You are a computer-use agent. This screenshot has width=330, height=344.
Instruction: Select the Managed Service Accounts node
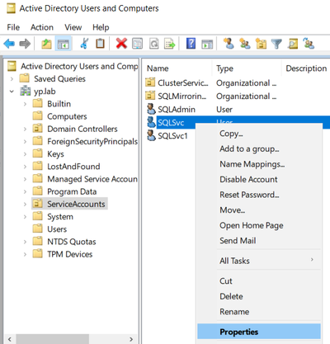point(92,179)
